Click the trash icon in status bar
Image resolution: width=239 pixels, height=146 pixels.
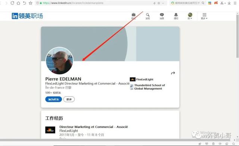pyautogui.click(x=213, y=144)
